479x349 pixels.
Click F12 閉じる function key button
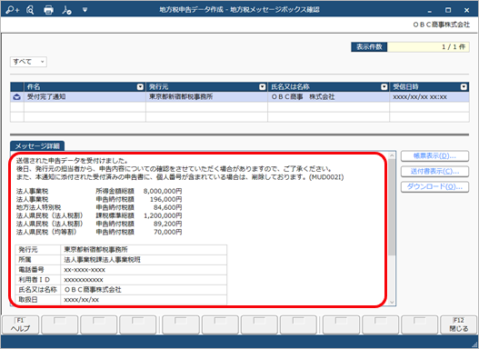[x=458, y=324]
